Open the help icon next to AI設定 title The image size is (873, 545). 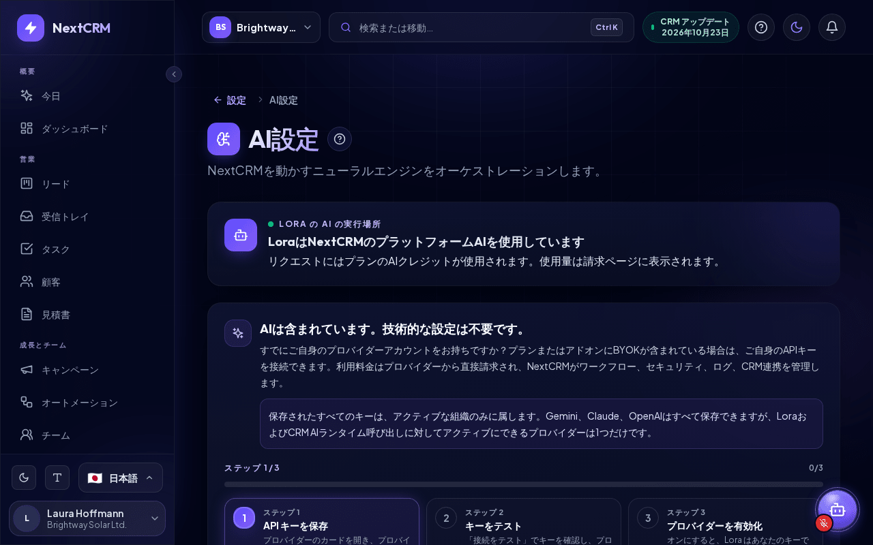340,139
